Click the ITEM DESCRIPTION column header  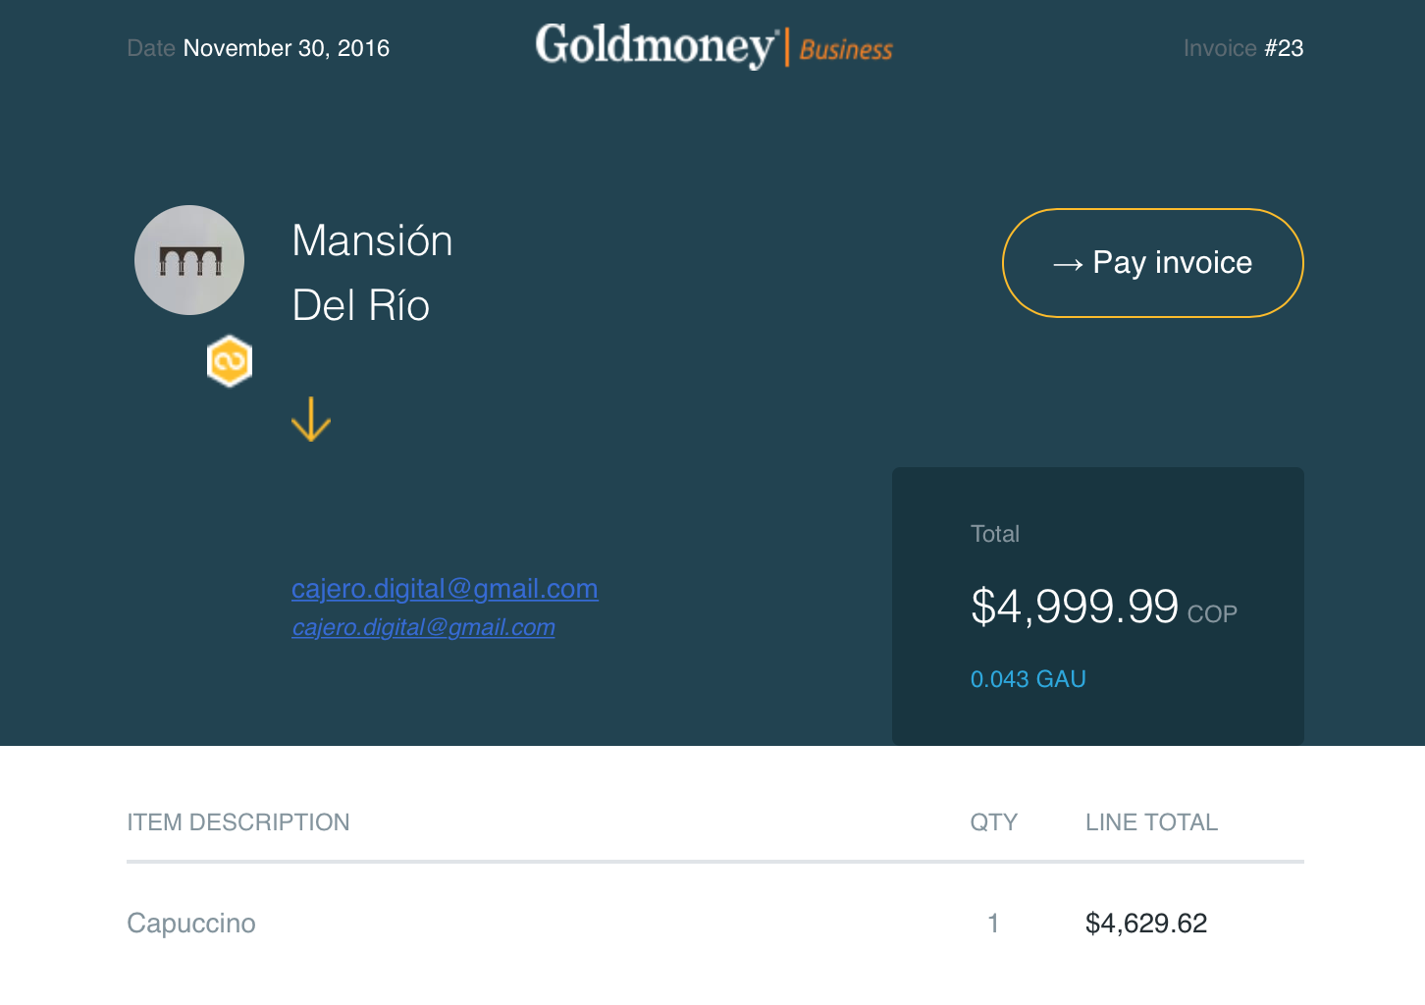[x=238, y=822]
